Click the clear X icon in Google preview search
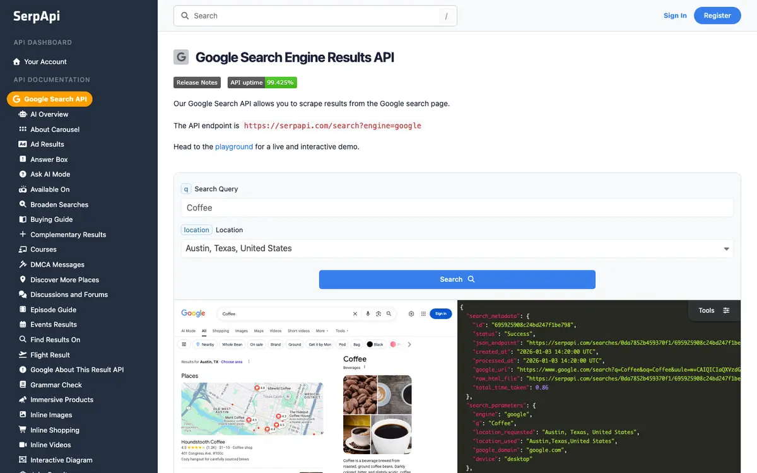Viewport: 757px width, 473px height. pyautogui.click(x=355, y=313)
